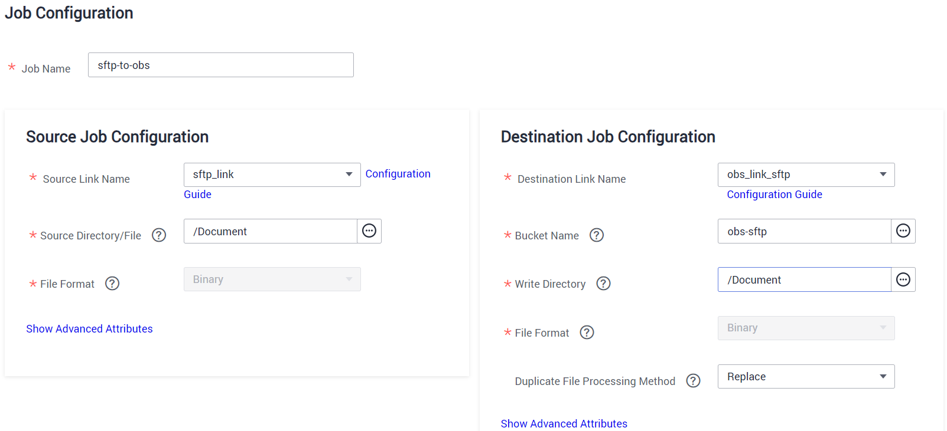
Task: Show Advanced Attributes in Source Job Configuration
Action: point(89,329)
